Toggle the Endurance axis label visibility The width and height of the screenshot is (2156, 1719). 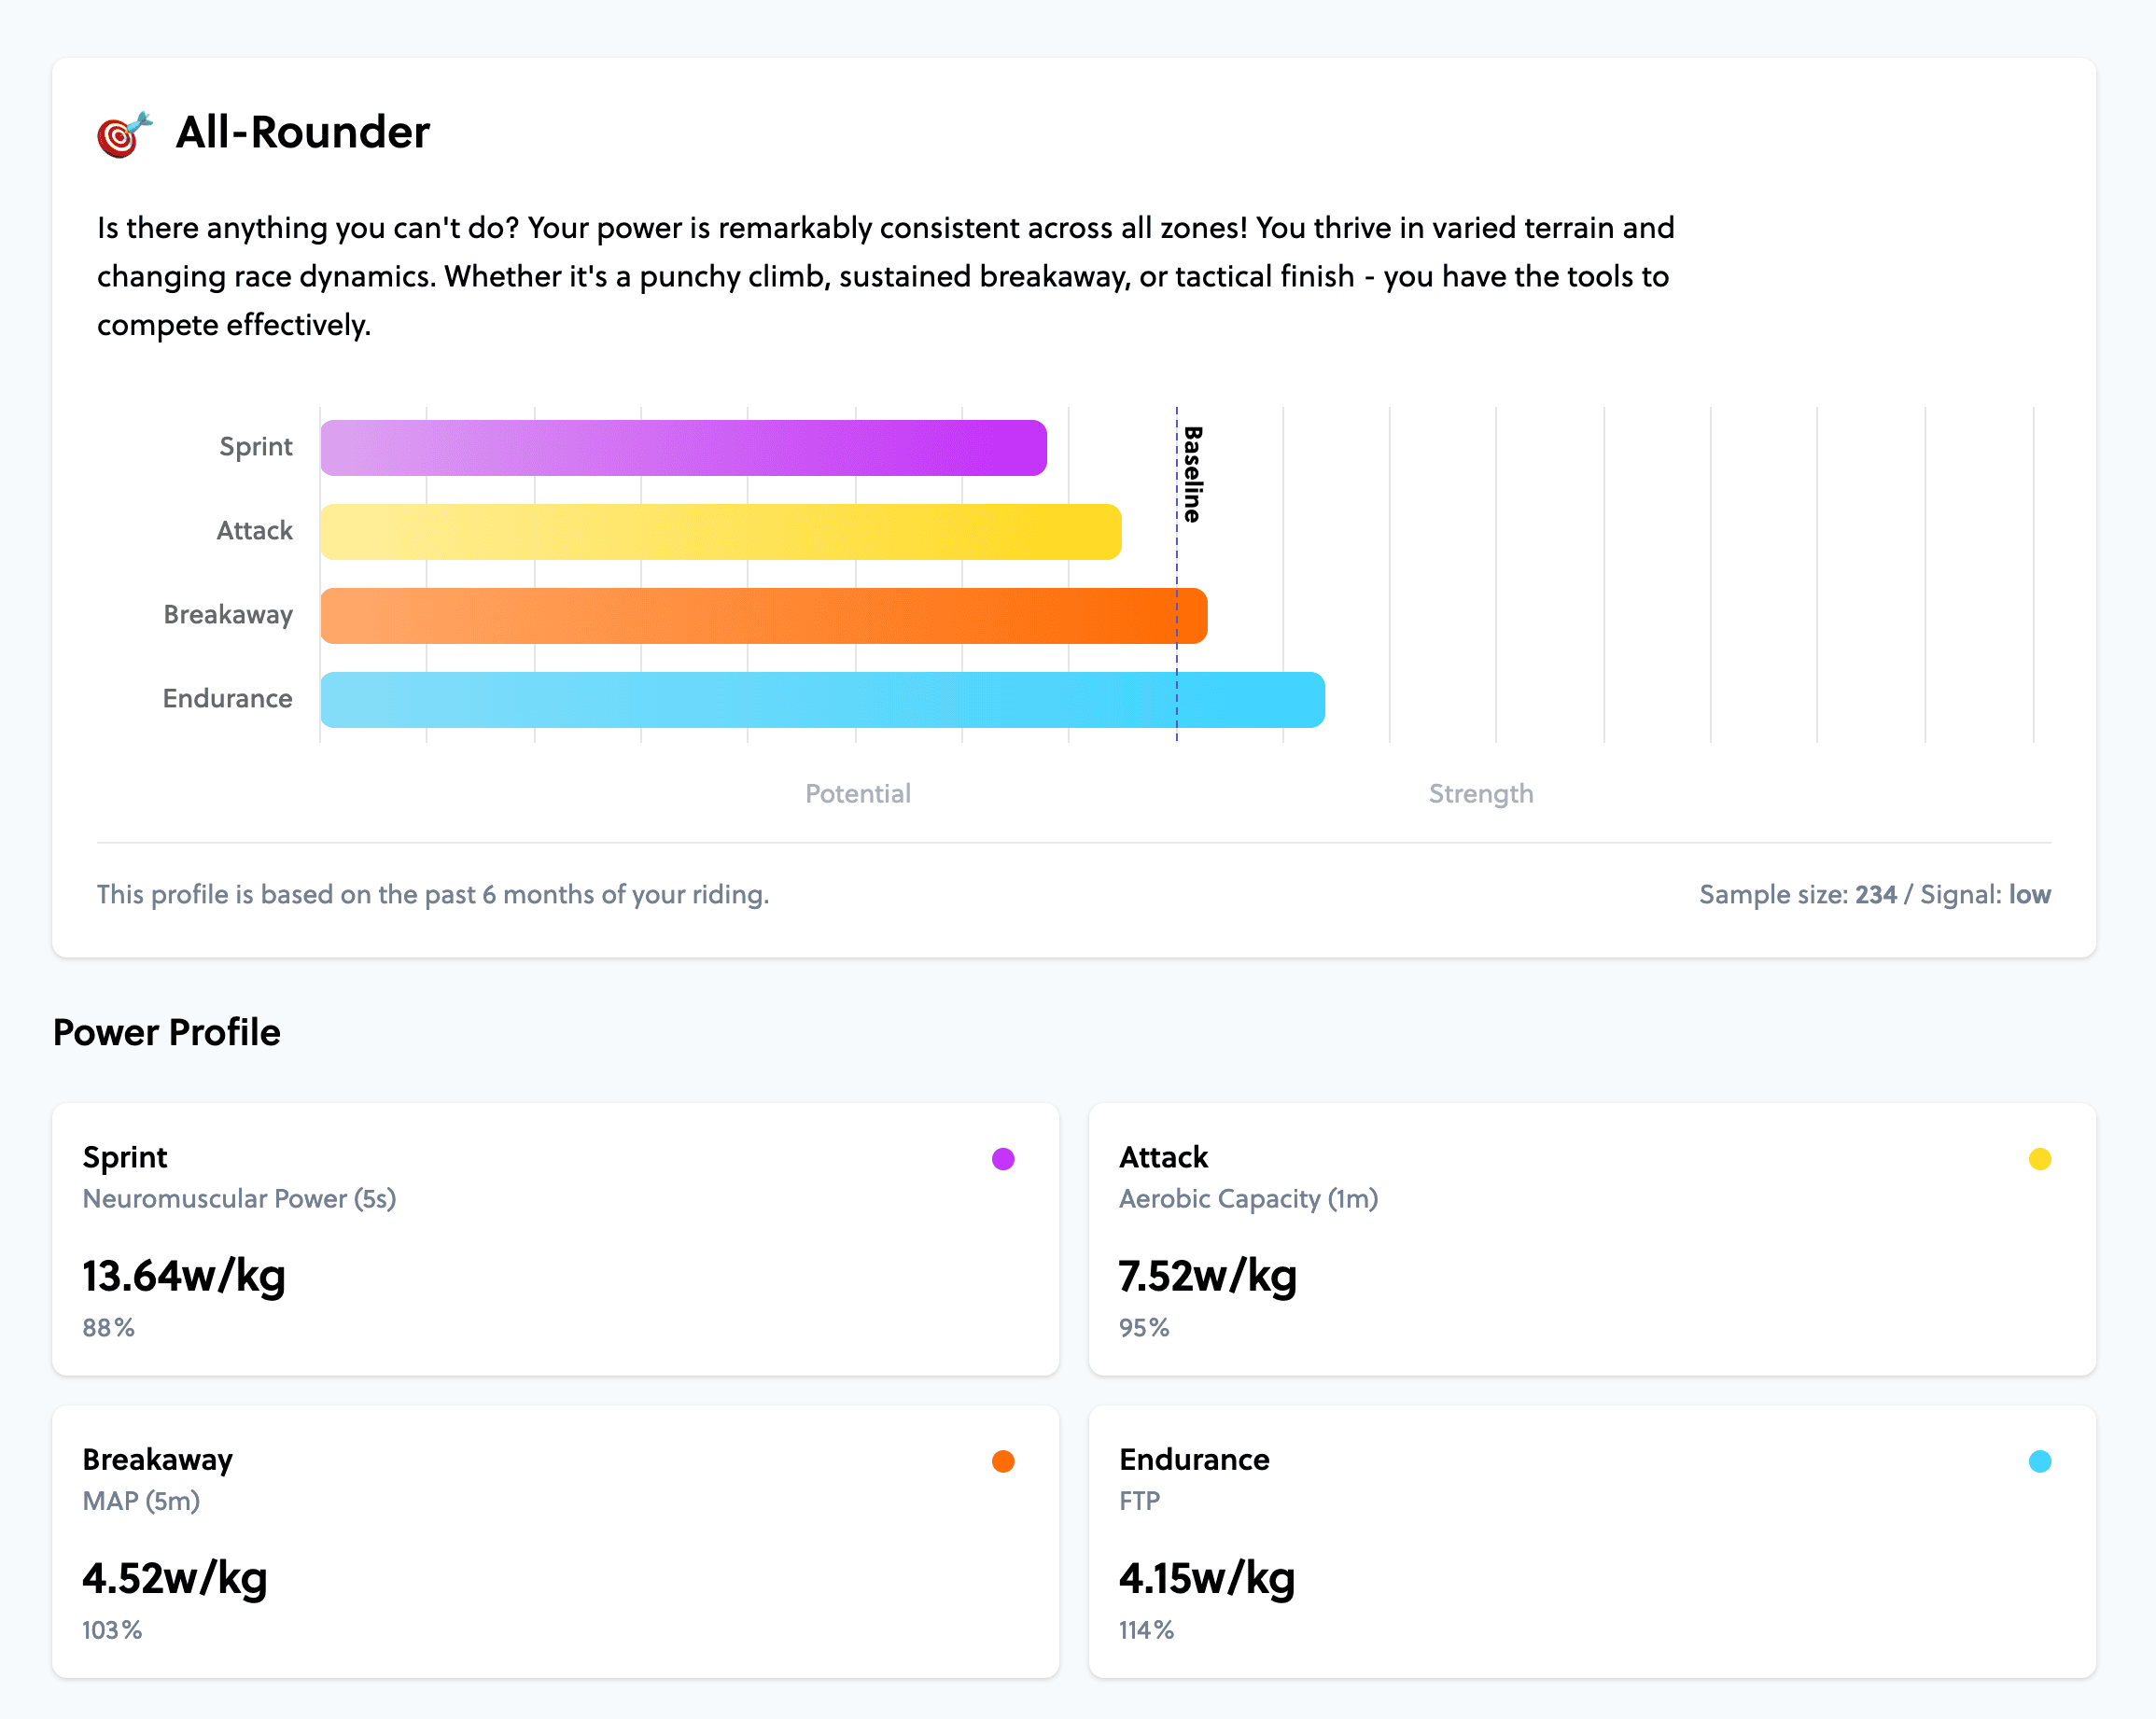coord(227,699)
